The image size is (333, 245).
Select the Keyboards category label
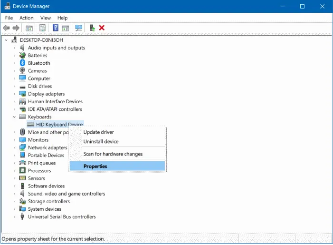click(40, 117)
